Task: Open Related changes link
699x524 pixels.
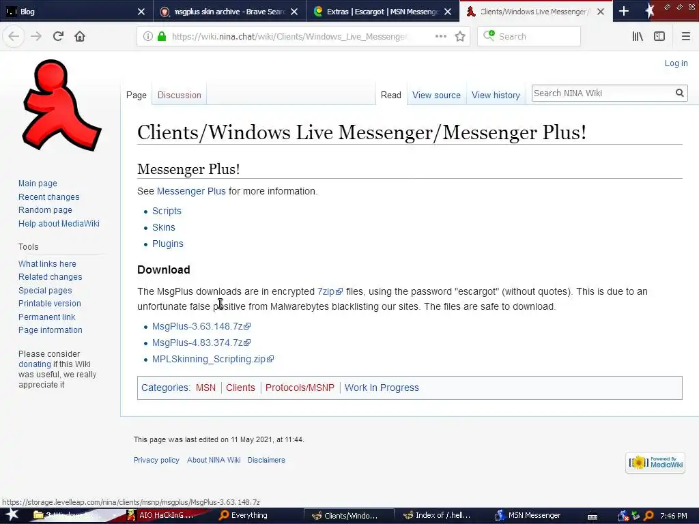Action: click(50, 277)
